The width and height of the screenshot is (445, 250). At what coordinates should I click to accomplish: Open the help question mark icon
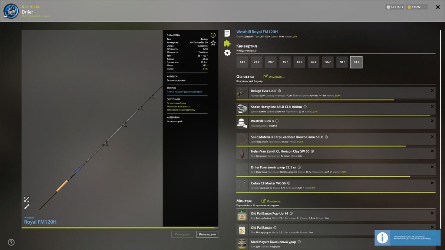pyautogui.click(x=11, y=242)
